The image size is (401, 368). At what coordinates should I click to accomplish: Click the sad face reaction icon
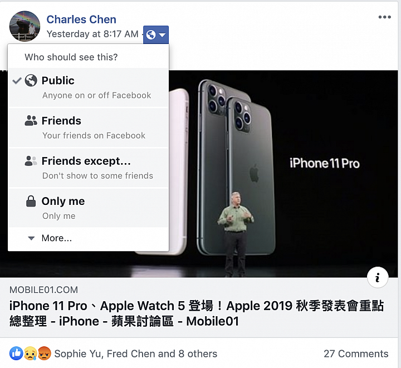(x=30, y=354)
